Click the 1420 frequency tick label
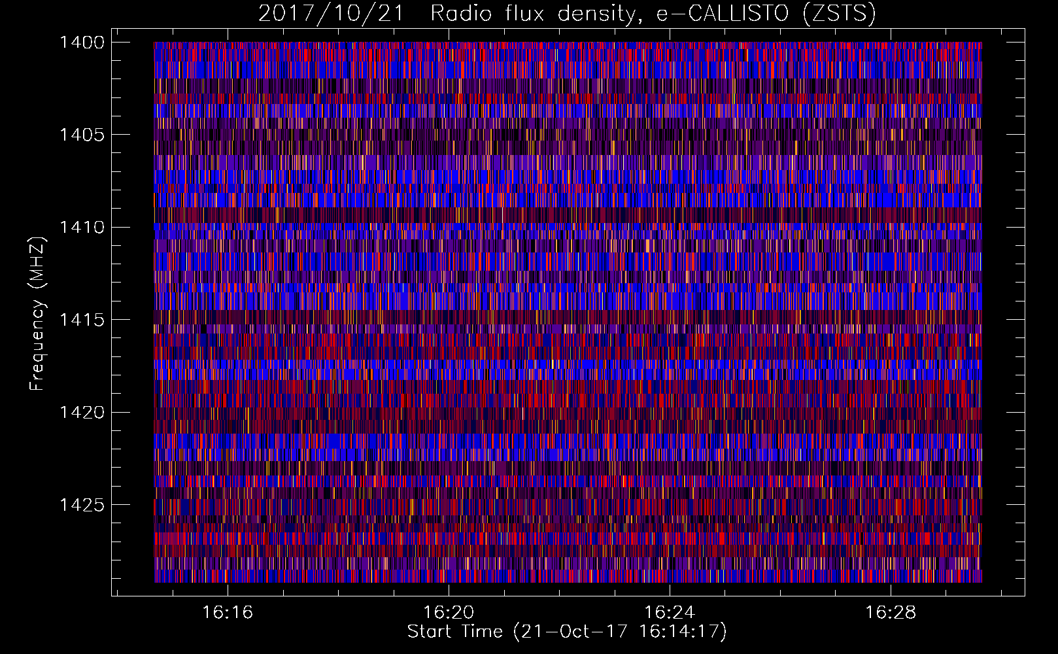This screenshot has width=1058, height=654. point(82,412)
